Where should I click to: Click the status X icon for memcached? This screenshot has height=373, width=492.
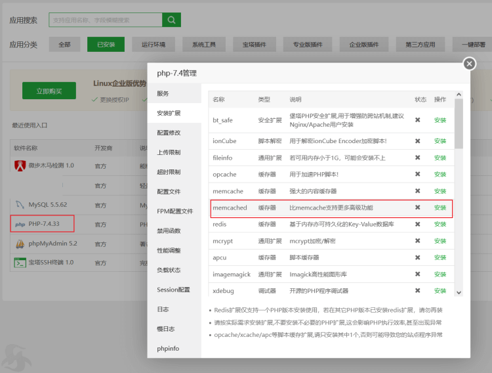417,208
